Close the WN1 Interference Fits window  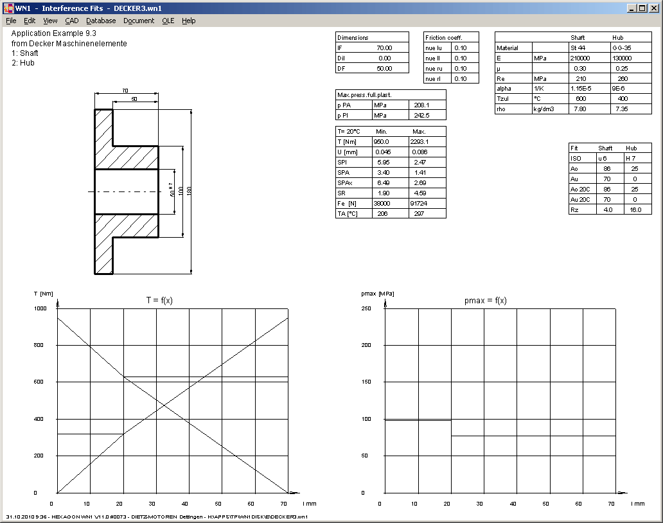pyautogui.click(x=654, y=8)
